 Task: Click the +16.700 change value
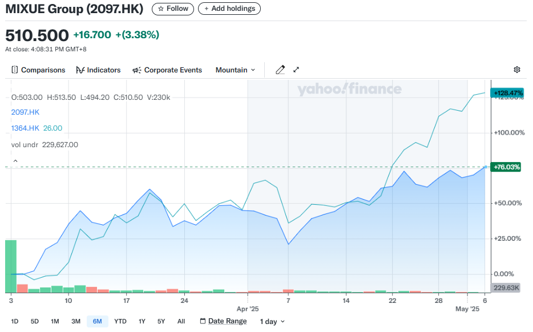pyautogui.click(x=92, y=35)
